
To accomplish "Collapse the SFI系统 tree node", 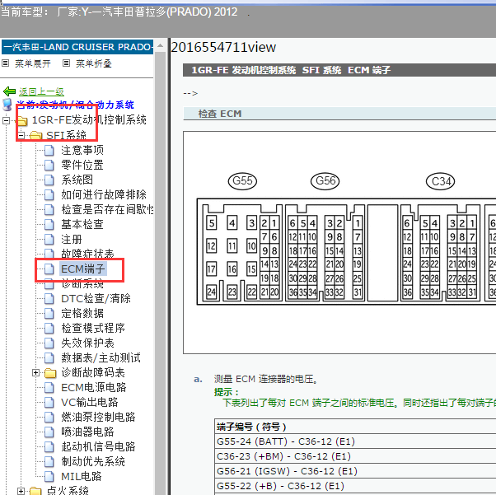I will point(21,136).
